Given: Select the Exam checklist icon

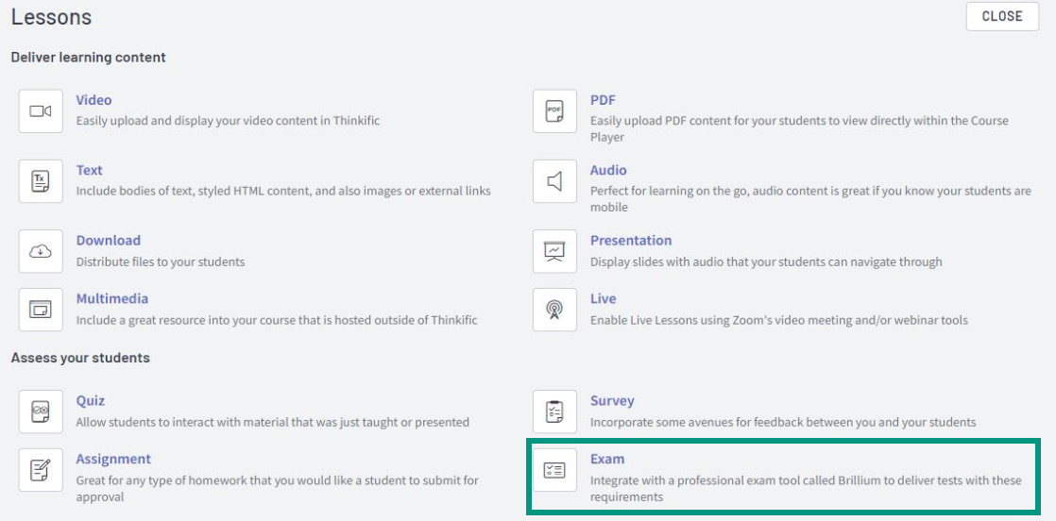Looking at the screenshot, I should click(555, 470).
